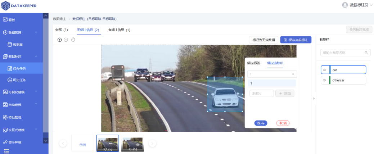This screenshot has width=374, height=154.
Task: Click the 可视化建模 sidebar icon
Action: click(x=5, y=92)
